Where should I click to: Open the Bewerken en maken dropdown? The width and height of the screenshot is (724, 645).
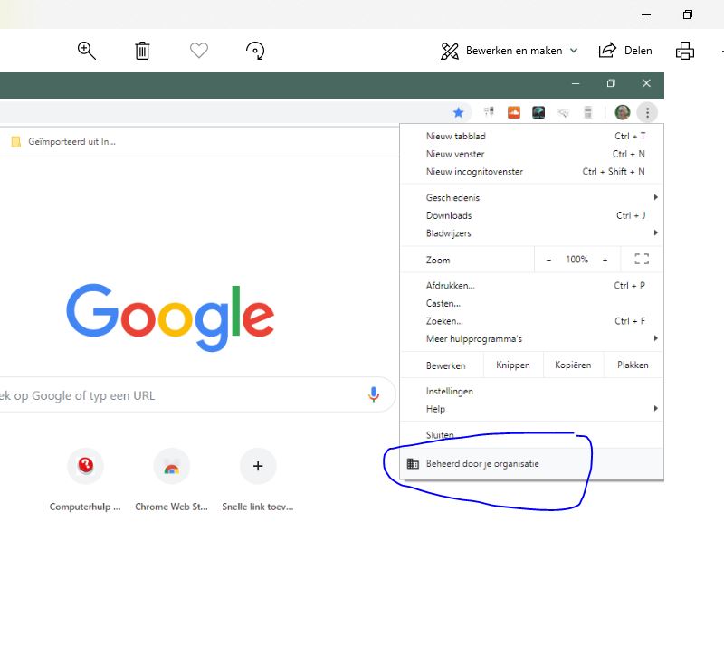(x=510, y=51)
